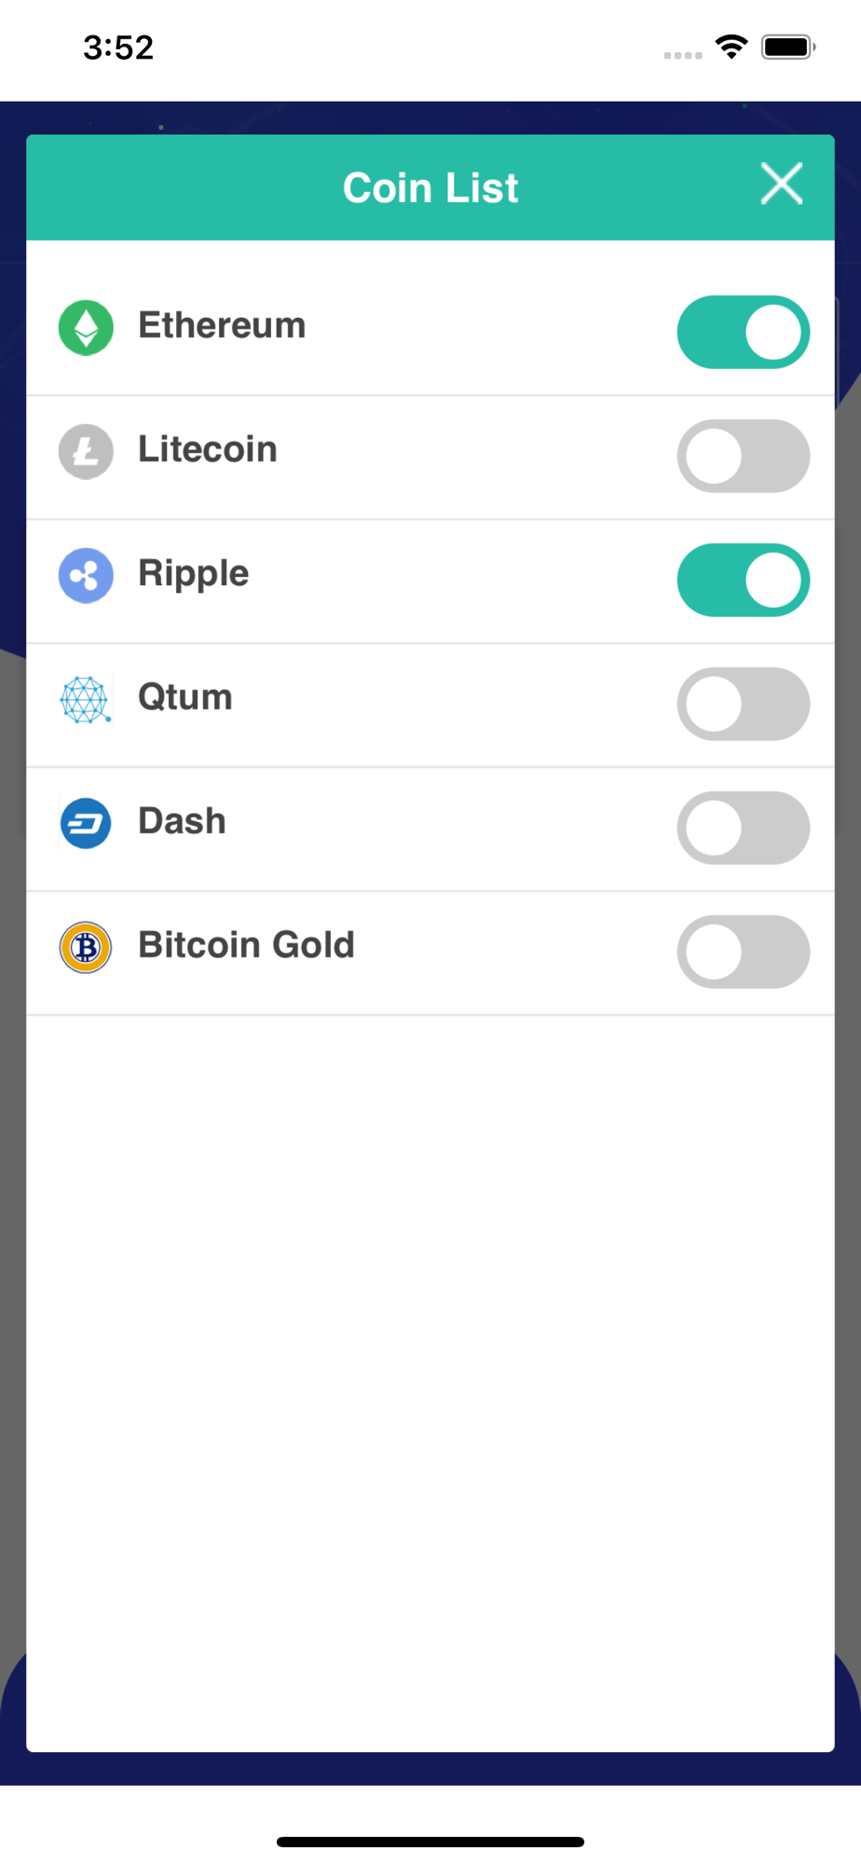Select the Bitcoin Gold label
This screenshot has width=861, height=1864.
tap(246, 945)
